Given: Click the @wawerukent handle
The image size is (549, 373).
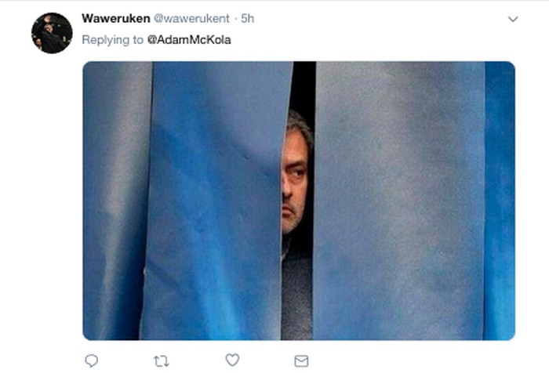Looking at the screenshot, I should point(191,18).
